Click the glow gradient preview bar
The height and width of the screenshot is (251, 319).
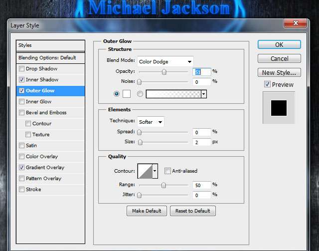[173, 94]
